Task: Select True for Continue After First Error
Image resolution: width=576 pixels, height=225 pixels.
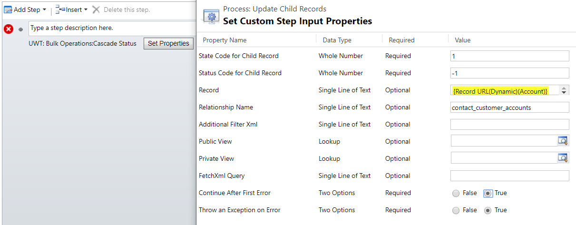Action: coord(488,193)
